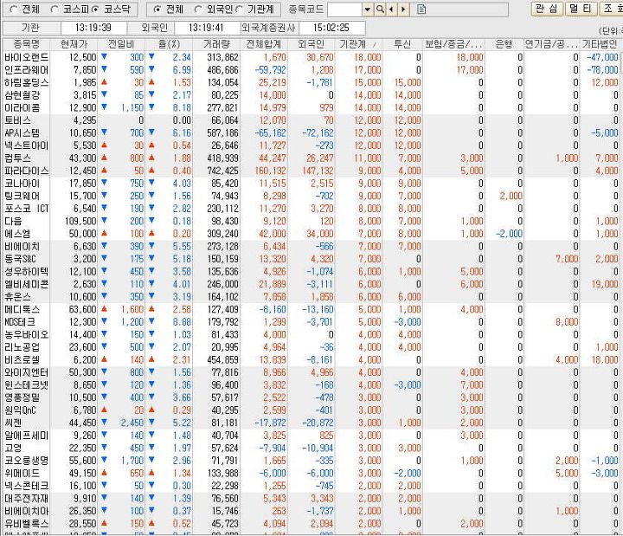Screen dimensions: 623x536
Task: Sort by the 은행 column header
Action: point(504,44)
